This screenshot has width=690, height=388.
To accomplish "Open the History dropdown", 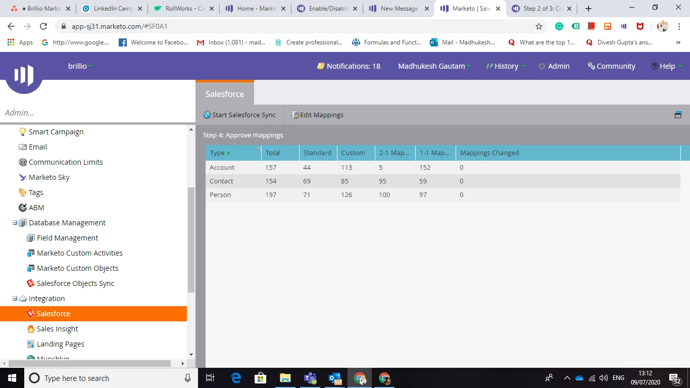I will pyautogui.click(x=506, y=66).
